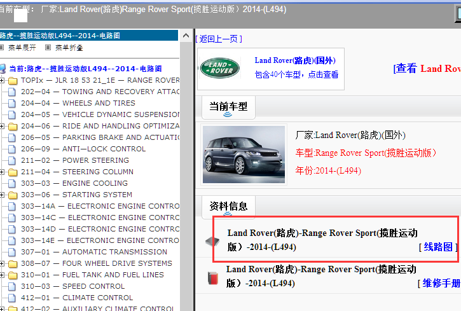Click the 菜单展开 menu label
This screenshot has width=461, height=311.
tap(22, 48)
